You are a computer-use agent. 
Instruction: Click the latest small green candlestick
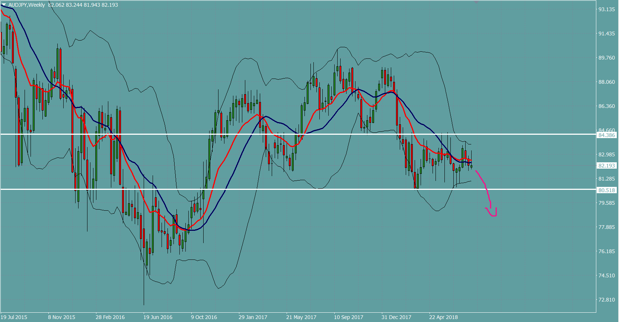tap(471, 166)
